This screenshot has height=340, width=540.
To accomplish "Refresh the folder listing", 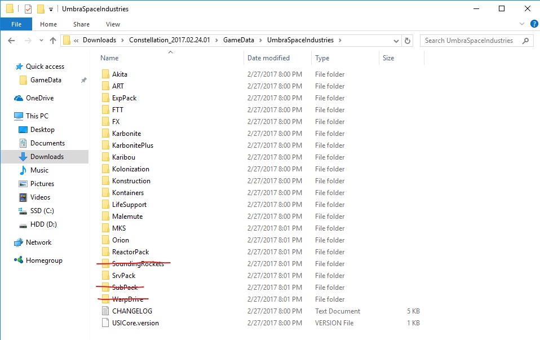I will click(x=408, y=41).
